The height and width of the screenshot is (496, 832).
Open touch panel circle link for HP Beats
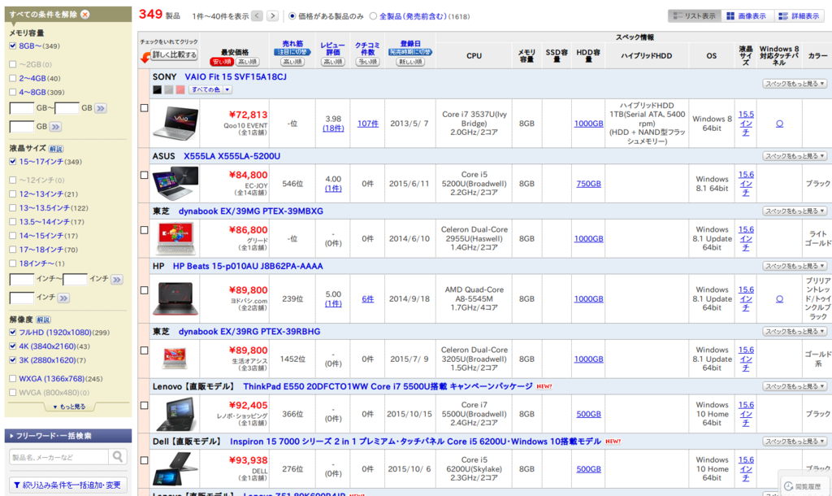[779, 299]
